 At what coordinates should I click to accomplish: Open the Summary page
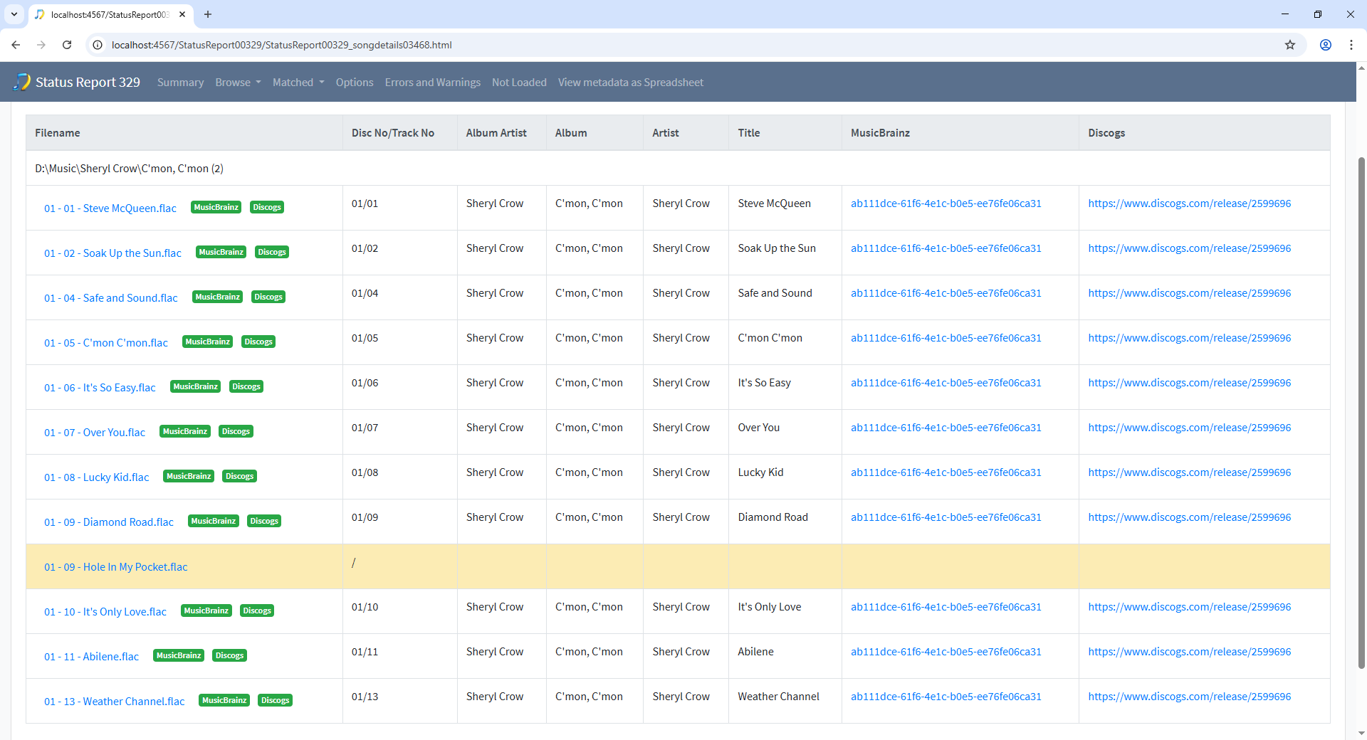[x=180, y=83]
